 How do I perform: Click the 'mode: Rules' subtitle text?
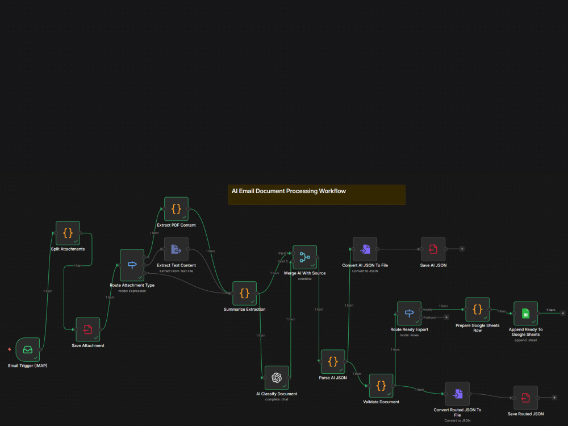pyautogui.click(x=410, y=335)
